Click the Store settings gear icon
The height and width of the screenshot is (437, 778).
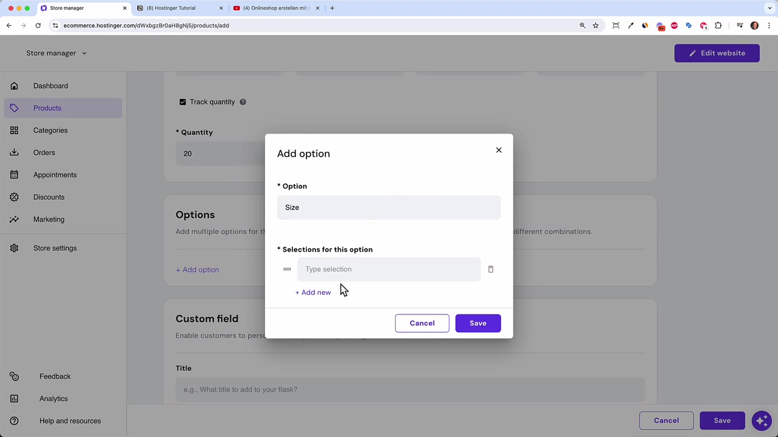pyautogui.click(x=14, y=248)
